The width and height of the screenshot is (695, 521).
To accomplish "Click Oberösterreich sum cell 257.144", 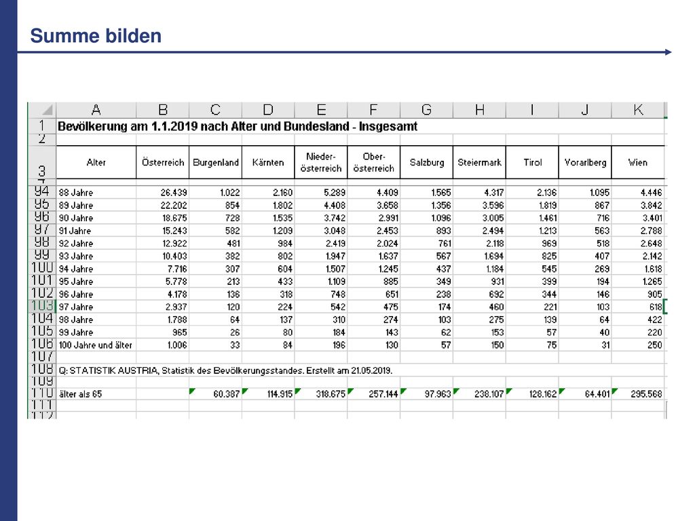I will [x=374, y=393].
